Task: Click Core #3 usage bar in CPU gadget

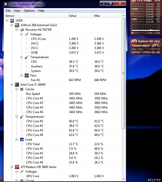Action: pyautogui.click(x=138, y=9)
